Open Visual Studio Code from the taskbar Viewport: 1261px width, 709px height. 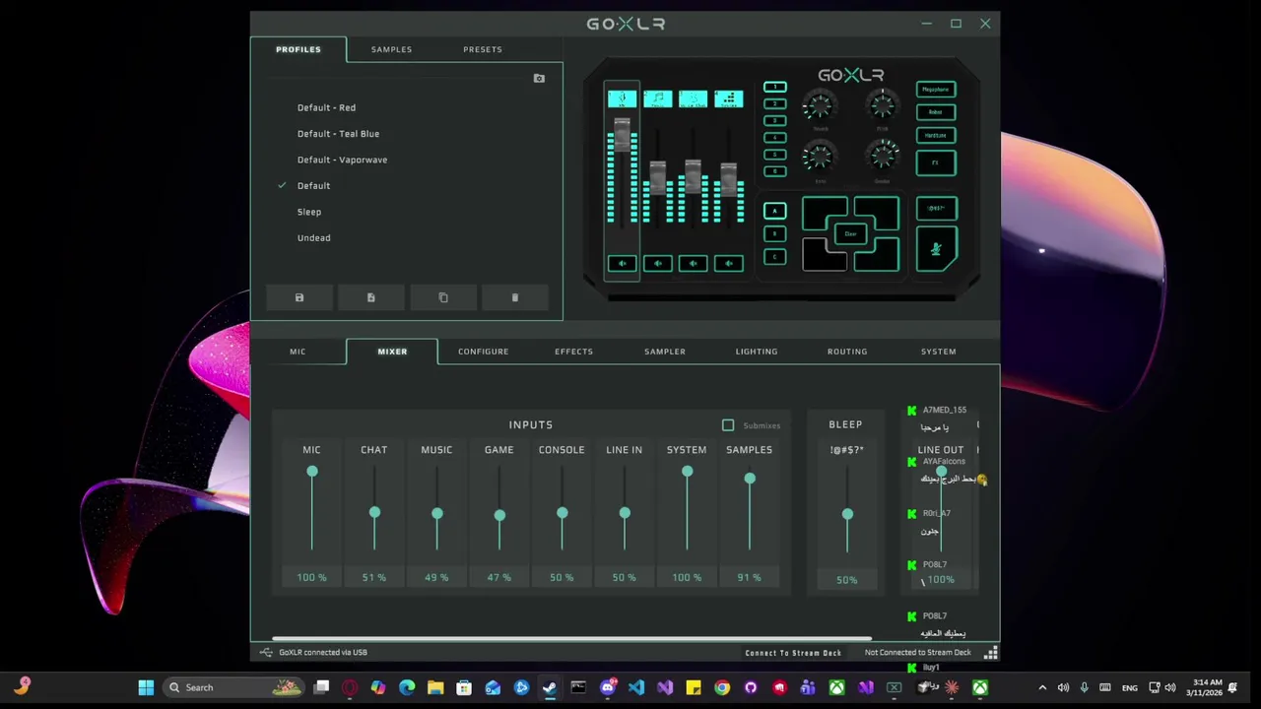point(636,687)
